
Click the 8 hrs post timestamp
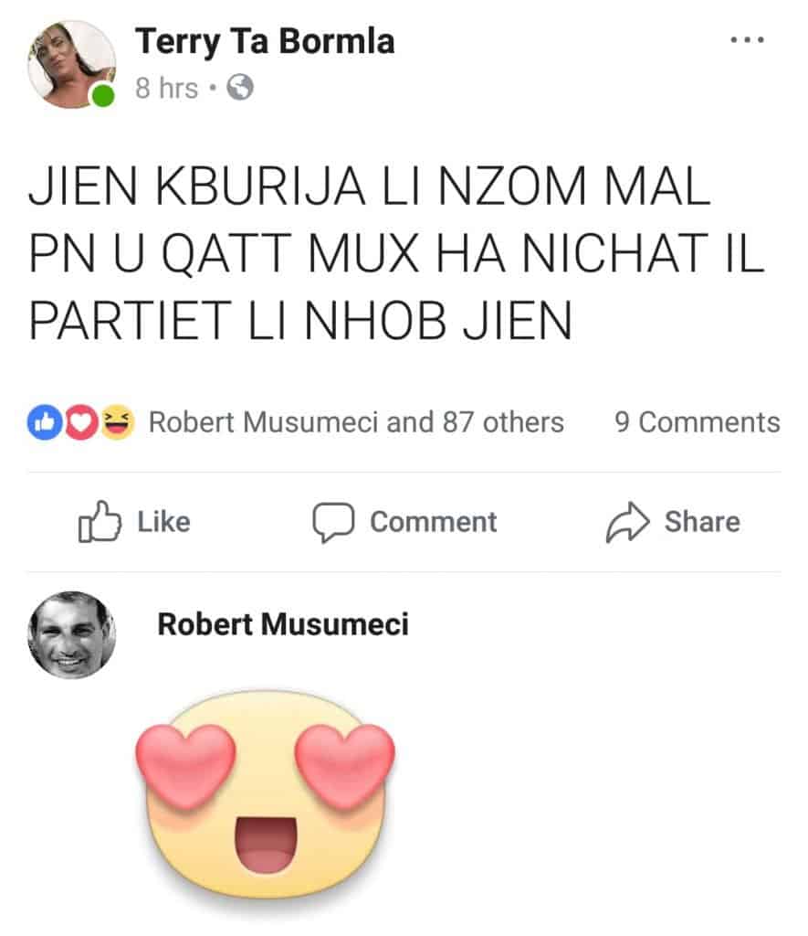pos(166,89)
